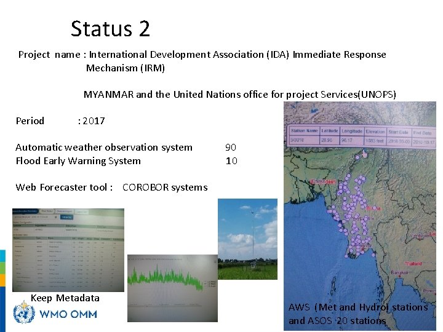This screenshot has height=332, width=443.
Task: Click the value '90'
Action: [x=231, y=148]
